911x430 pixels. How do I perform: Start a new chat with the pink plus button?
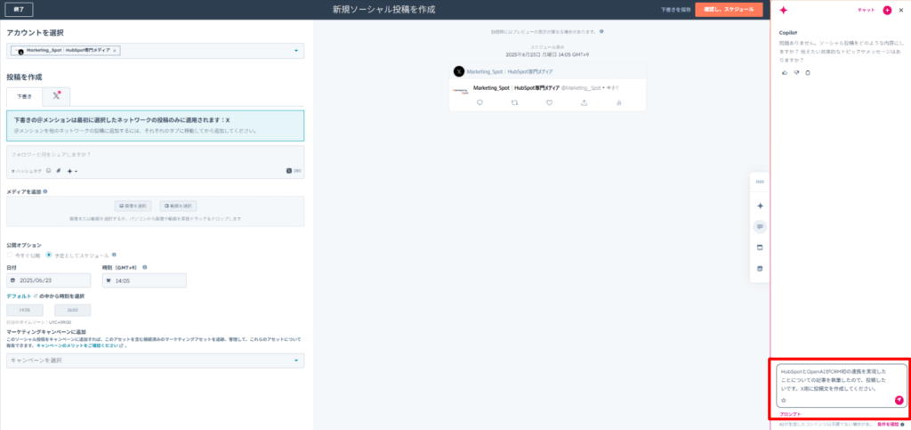point(887,10)
